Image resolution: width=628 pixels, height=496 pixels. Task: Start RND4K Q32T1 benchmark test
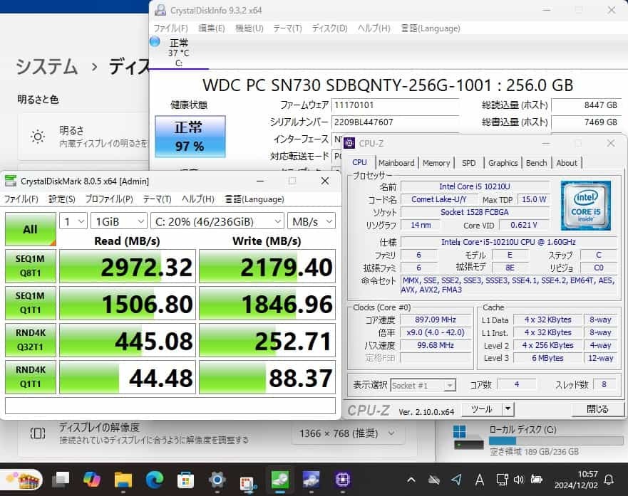(x=31, y=339)
